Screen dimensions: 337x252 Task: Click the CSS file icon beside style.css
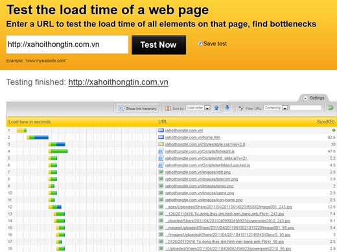(161, 144)
